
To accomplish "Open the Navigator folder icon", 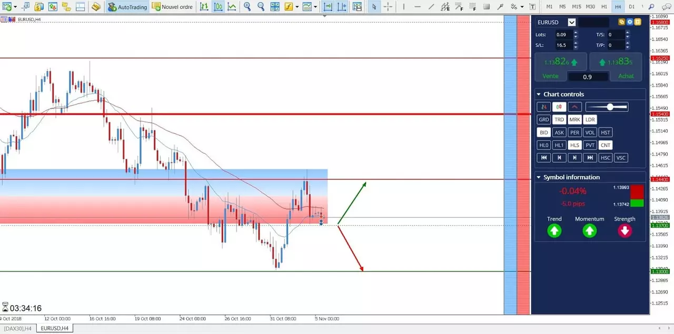I will pos(66,7).
